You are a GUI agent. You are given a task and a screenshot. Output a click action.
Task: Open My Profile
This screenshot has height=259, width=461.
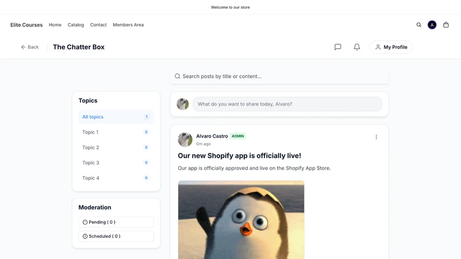click(x=391, y=47)
